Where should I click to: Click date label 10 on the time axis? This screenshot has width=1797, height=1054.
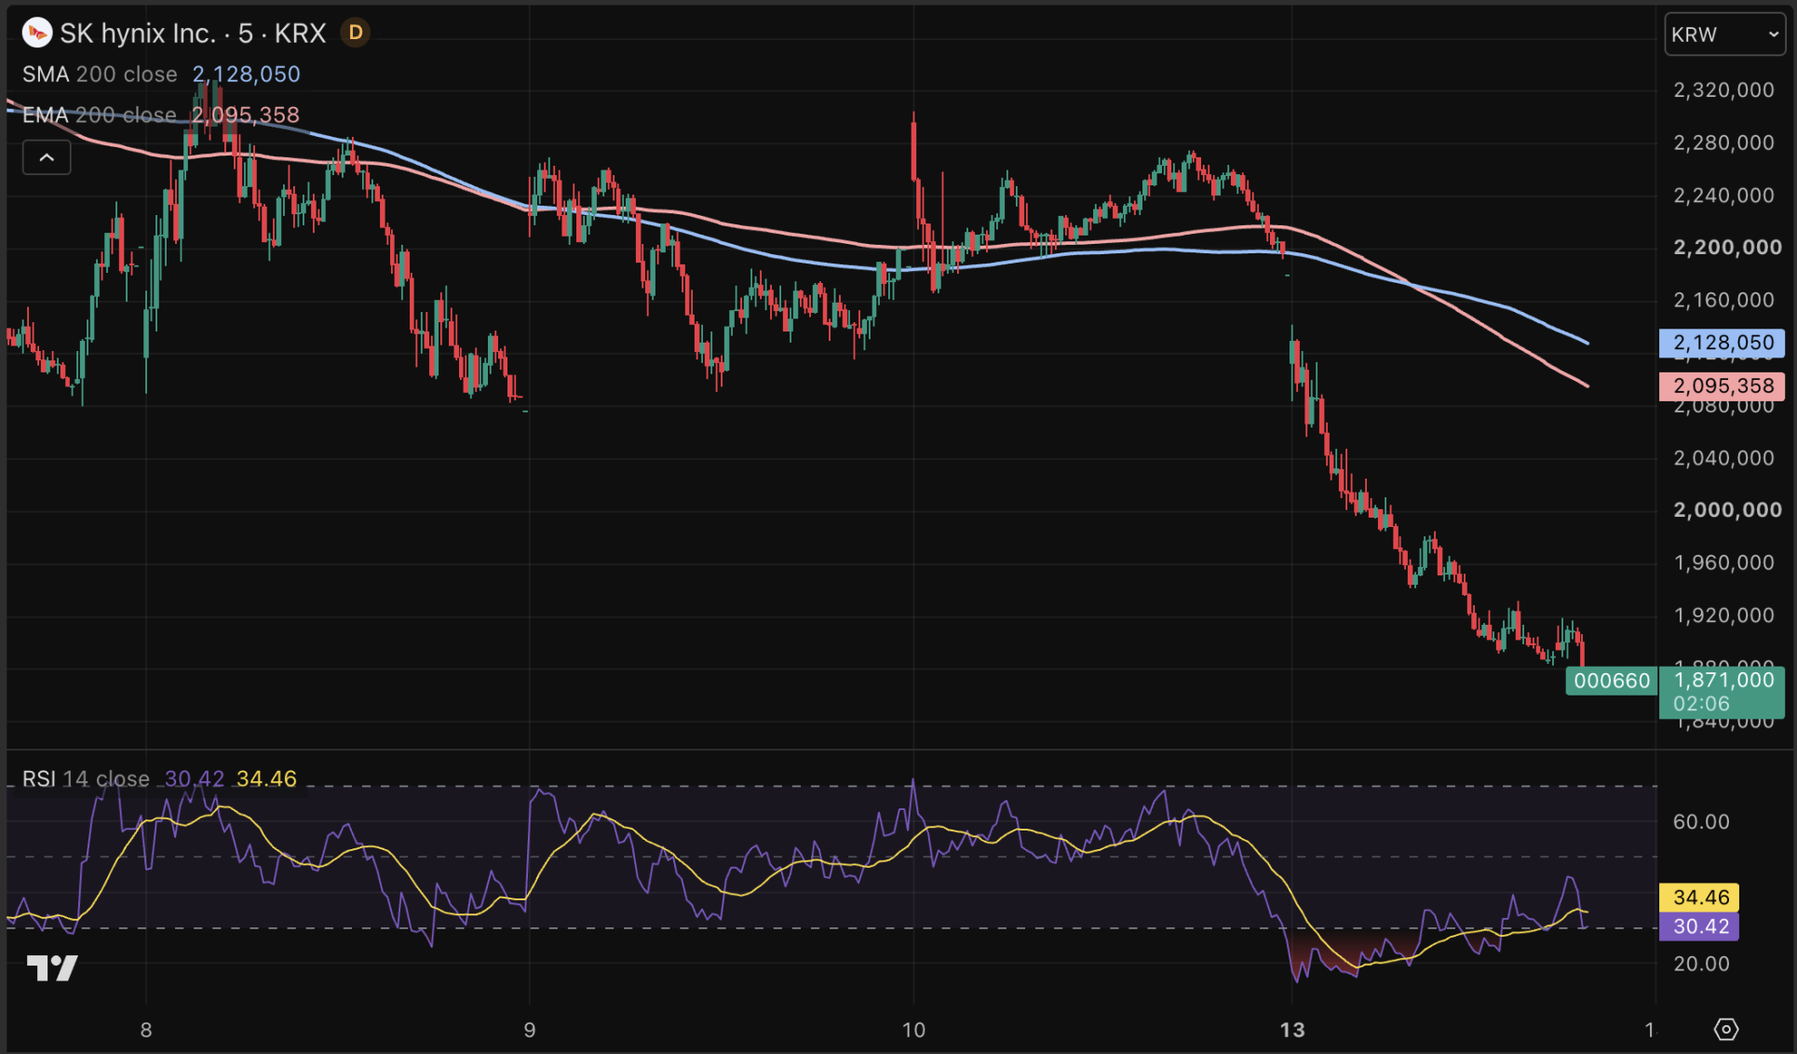click(913, 1030)
